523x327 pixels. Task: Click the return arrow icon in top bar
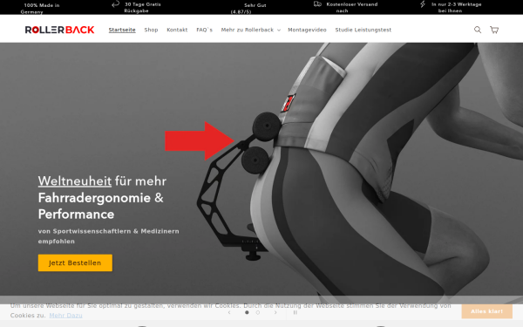pyautogui.click(x=115, y=4)
